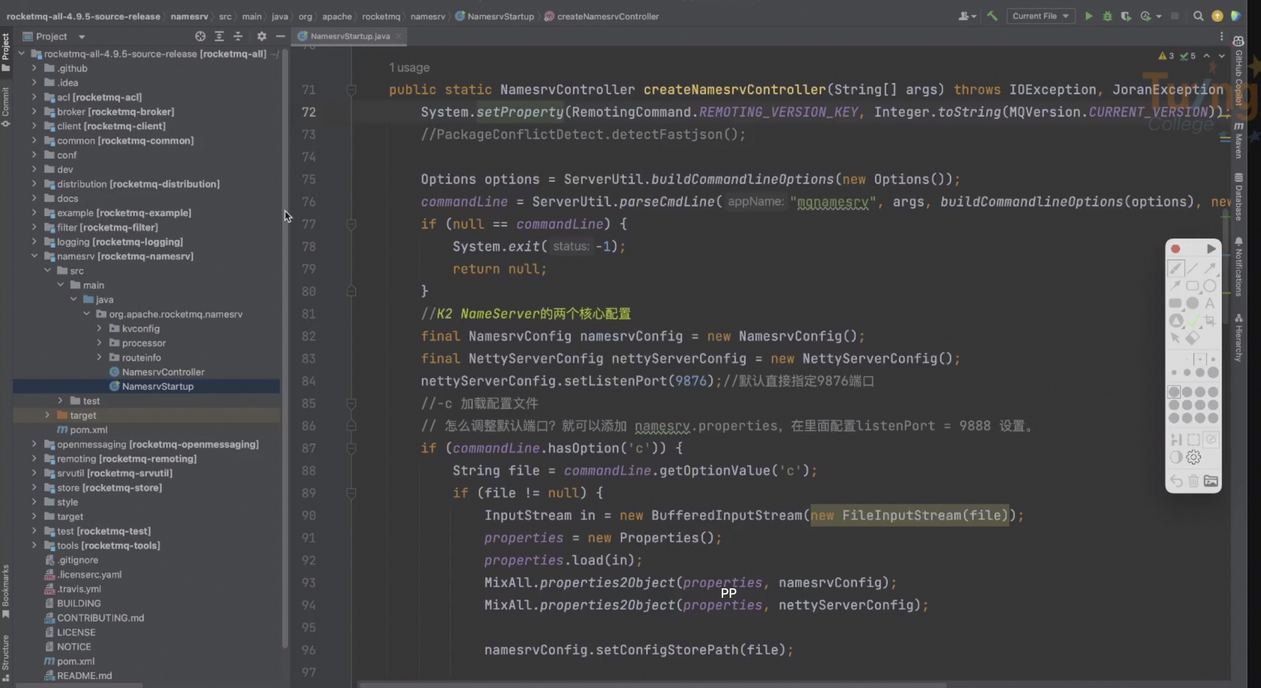Jump to next highlighted problem with down arrow
The image size is (1261, 688).
tap(1222, 56)
